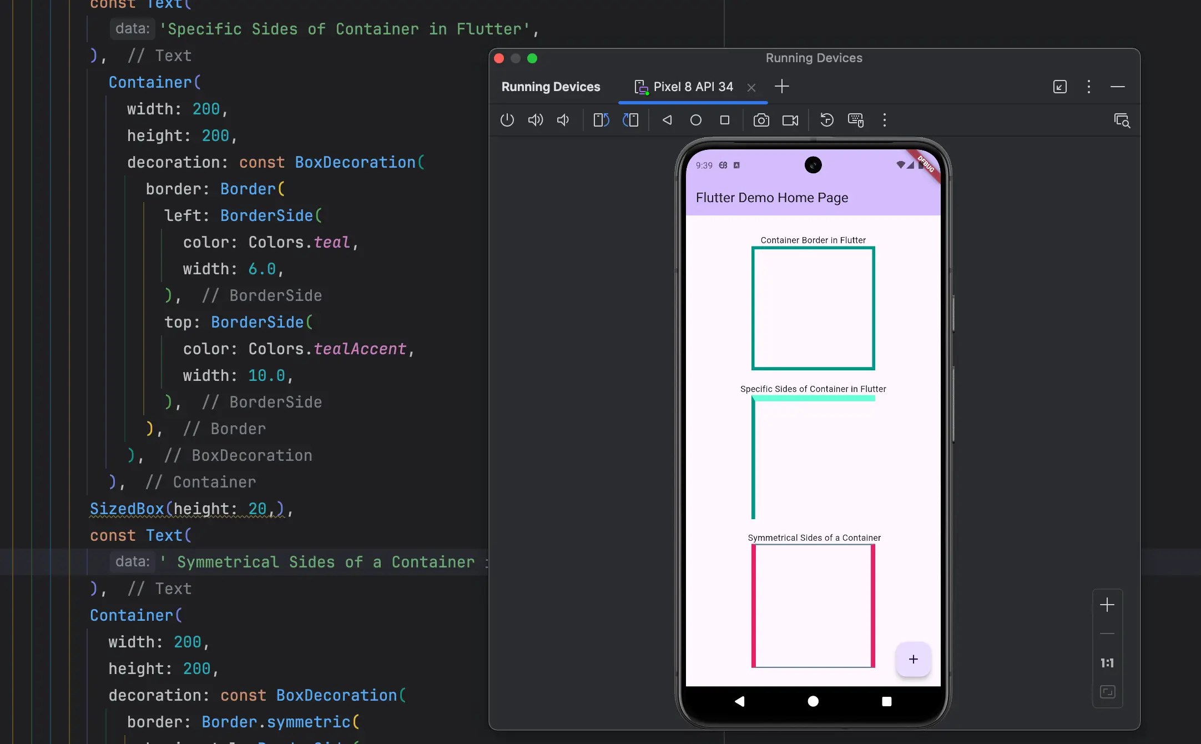Power off the emulator device

[507, 120]
